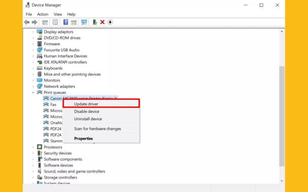Click the Back arrow toolbar icon

27,22
